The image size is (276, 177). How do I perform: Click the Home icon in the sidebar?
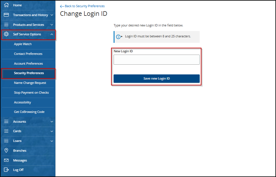click(6, 5)
